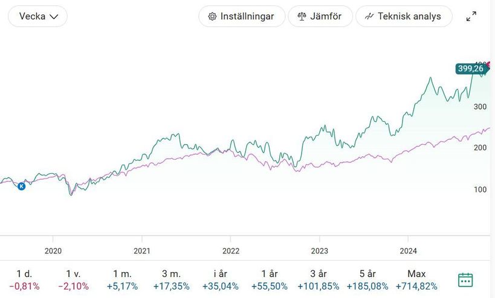The image size is (495, 298).
Task: Show the Max time range
Action: 416,280
